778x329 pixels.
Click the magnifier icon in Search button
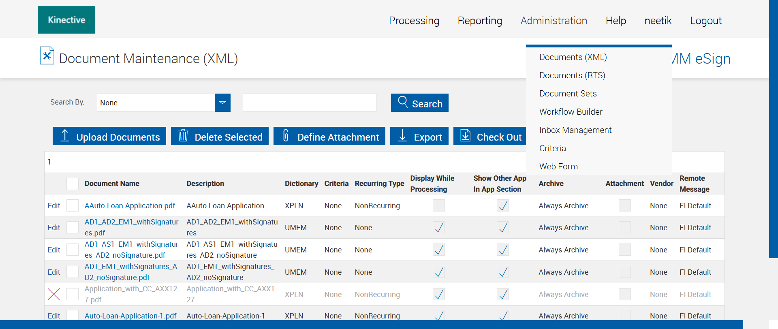(x=403, y=102)
